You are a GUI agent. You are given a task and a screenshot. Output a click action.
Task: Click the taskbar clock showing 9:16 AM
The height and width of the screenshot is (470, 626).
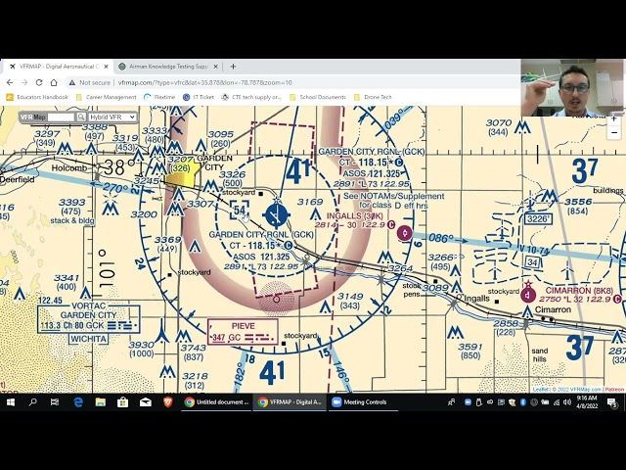click(587, 402)
